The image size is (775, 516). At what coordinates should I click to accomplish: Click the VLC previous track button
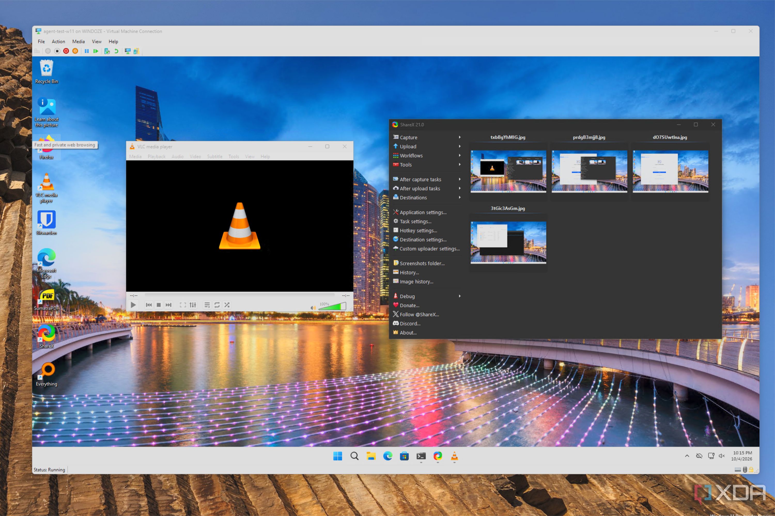click(x=149, y=305)
